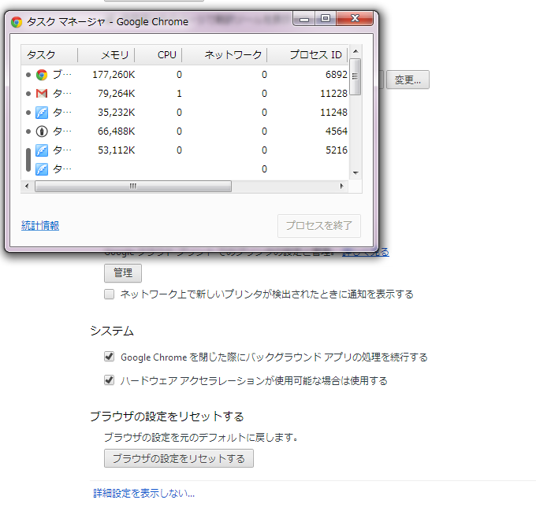Image resolution: width=536 pixels, height=511 pixels.
Task: Click the Chrome logo in the task manager title bar
Action: pyautogui.click(x=17, y=22)
